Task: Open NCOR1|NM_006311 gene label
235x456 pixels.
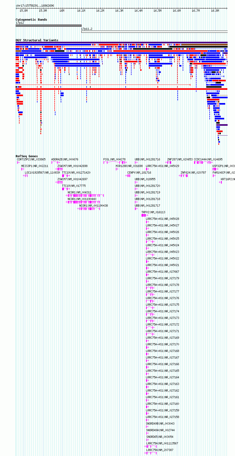Action: tap(79, 192)
